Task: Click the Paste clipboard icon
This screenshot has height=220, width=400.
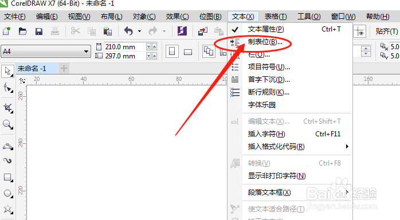Action: pyautogui.click(x=107, y=32)
